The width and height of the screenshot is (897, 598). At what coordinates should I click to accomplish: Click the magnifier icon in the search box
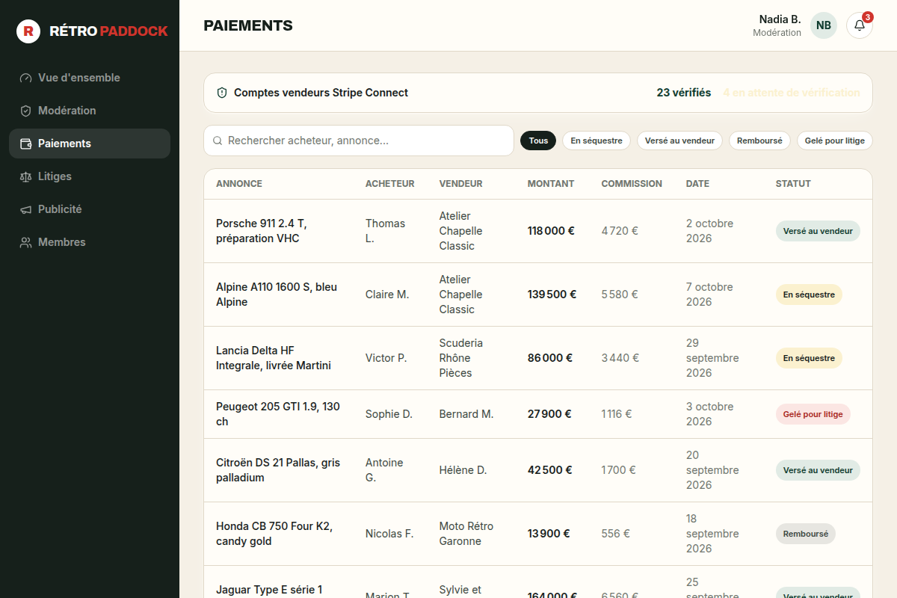218,141
